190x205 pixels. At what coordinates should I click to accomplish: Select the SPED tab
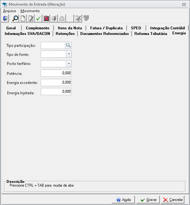(x=136, y=28)
